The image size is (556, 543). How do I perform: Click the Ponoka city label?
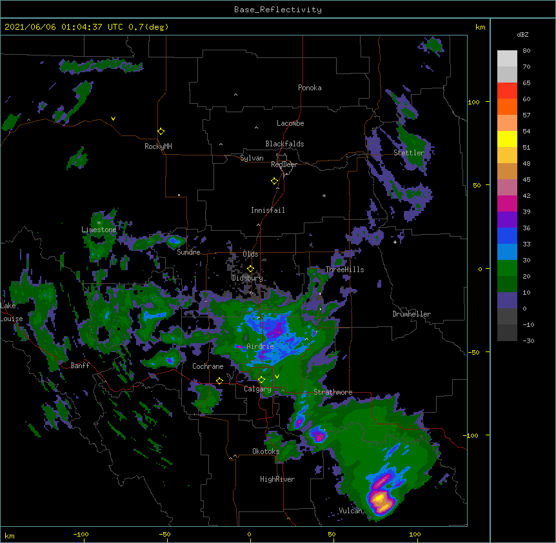pyautogui.click(x=310, y=88)
